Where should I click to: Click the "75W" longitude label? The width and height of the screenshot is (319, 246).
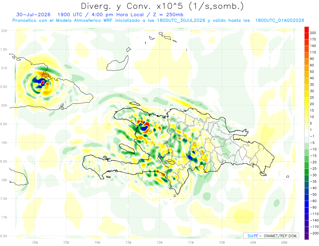66,242
